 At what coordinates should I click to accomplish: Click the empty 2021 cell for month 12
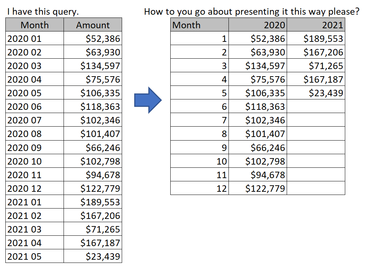pyautogui.click(x=316, y=189)
